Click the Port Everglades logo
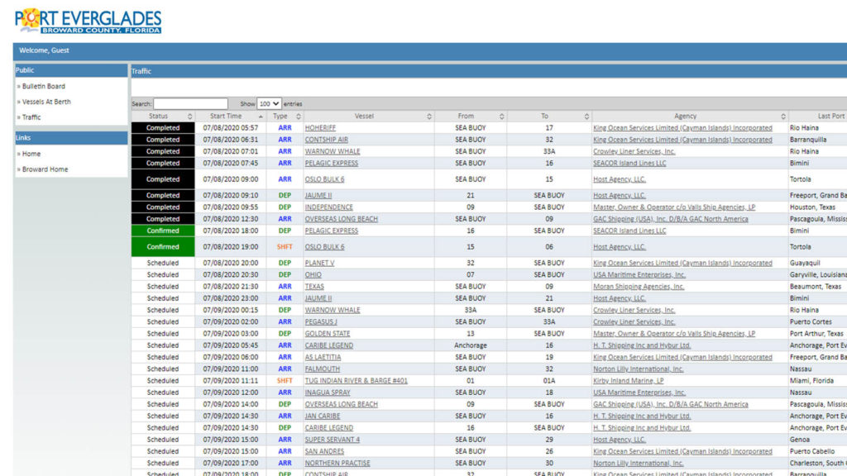Screen dimensions: 847x476 coord(88,21)
